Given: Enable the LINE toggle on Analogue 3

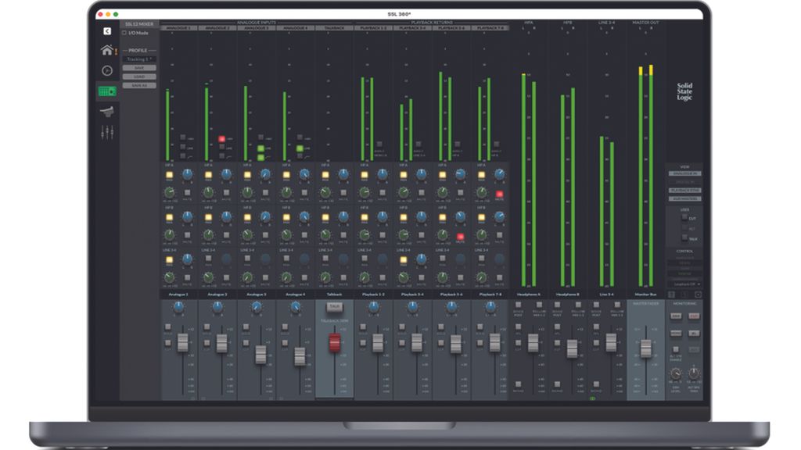Looking at the screenshot, I should 260,148.
